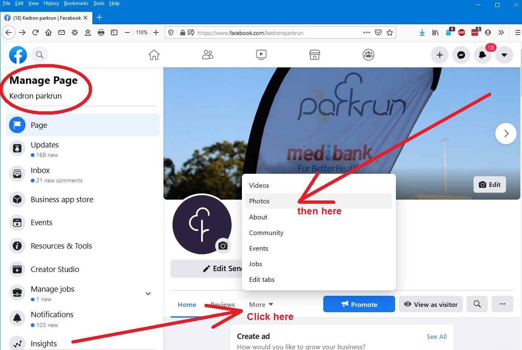Click the camera icon on profile picture
This screenshot has height=350, width=522.
click(x=223, y=246)
